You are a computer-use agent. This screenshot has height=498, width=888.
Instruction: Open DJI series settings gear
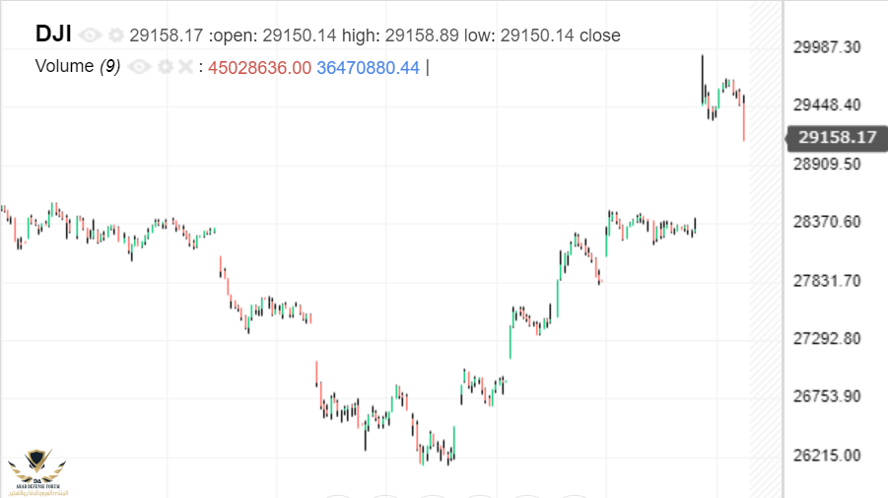point(116,36)
